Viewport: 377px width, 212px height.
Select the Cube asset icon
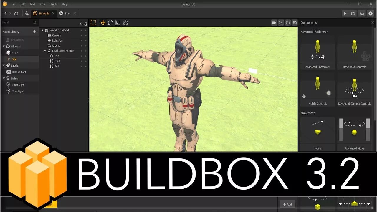pos(8,53)
